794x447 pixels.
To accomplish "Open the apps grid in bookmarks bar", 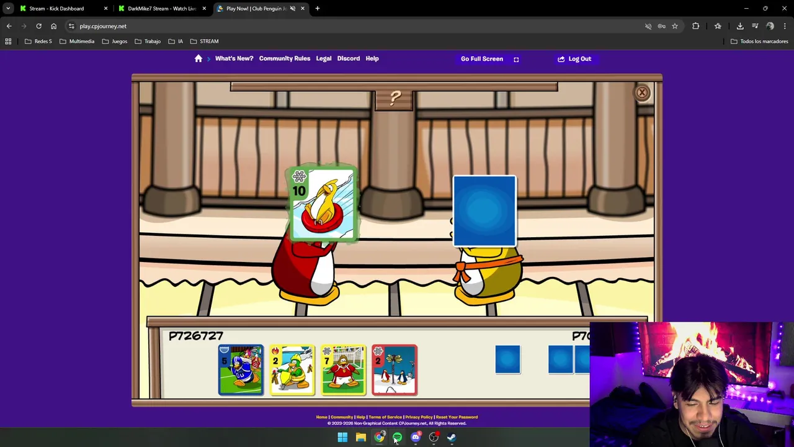I will pos(8,41).
